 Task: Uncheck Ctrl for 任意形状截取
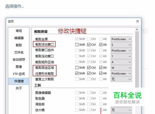(89, 73)
